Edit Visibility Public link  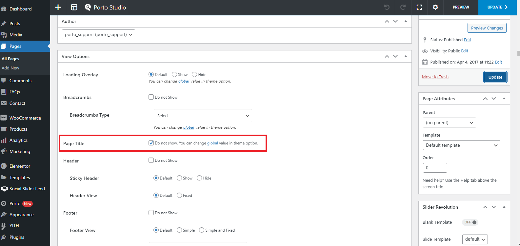pos(465,51)
